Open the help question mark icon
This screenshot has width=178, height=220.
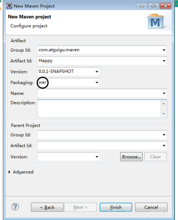pyautogui.click(x=15, y=207)
